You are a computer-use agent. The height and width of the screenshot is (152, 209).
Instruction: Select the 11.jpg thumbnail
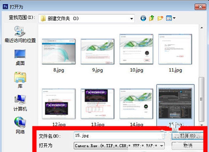pyautogui.click(x=175, y=49)
